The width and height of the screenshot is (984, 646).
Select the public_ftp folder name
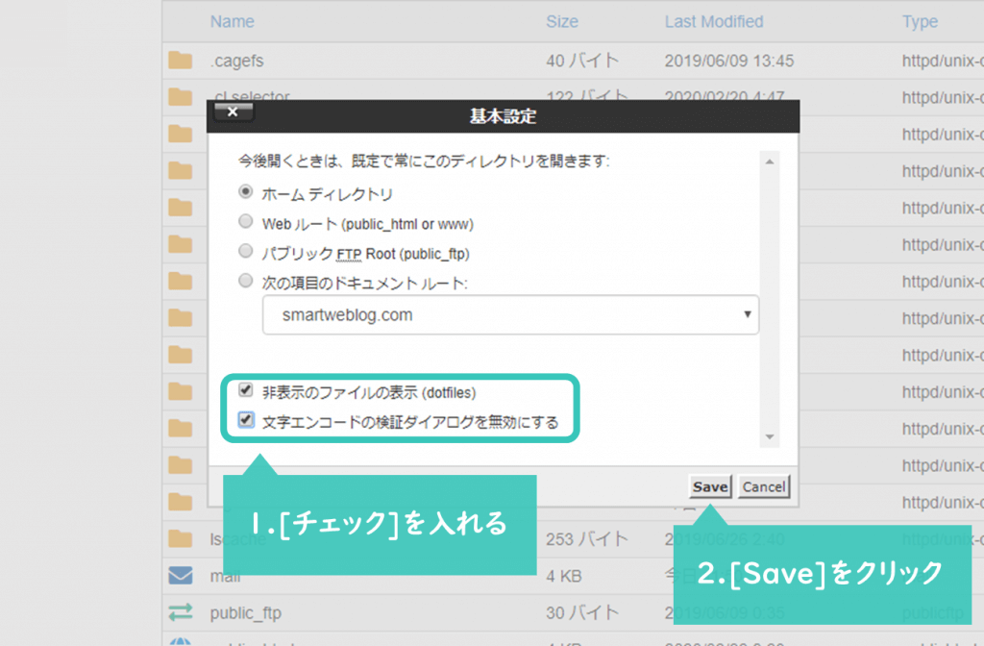tap(245, 612)
